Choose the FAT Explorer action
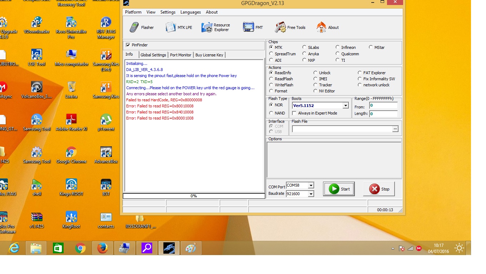The image size is (486, 274). pos(360,73)
